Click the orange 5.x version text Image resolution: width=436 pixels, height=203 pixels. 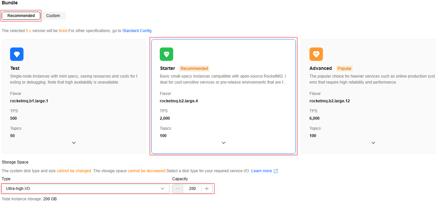(29, 31)
